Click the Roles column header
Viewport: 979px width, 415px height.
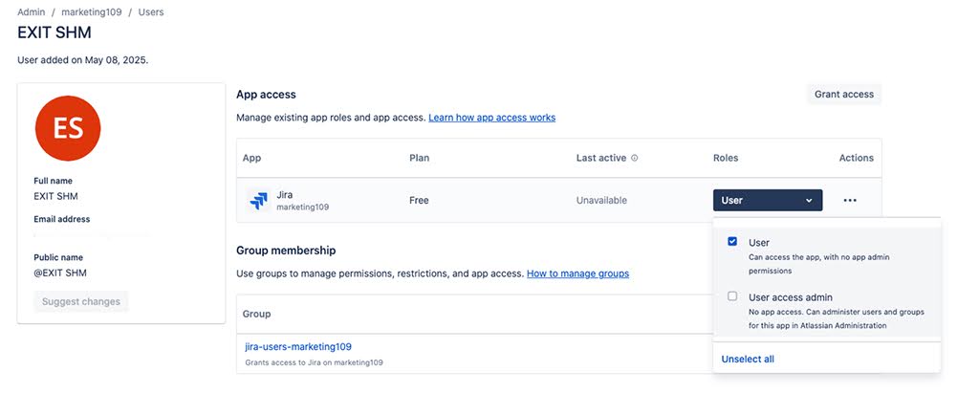click(x=726, y=158)
